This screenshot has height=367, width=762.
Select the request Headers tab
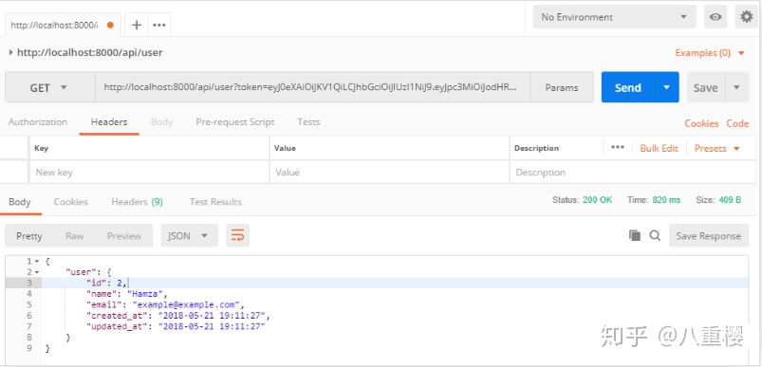point(109,121)
